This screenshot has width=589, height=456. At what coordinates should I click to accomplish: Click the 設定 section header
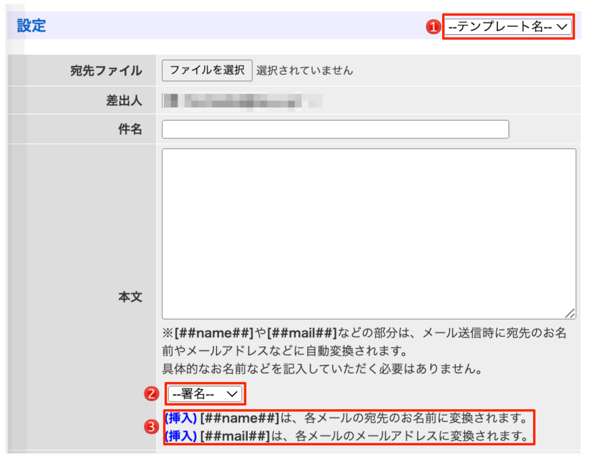pos(31,26)
